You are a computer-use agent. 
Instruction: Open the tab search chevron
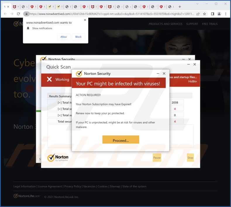point(197,4)
